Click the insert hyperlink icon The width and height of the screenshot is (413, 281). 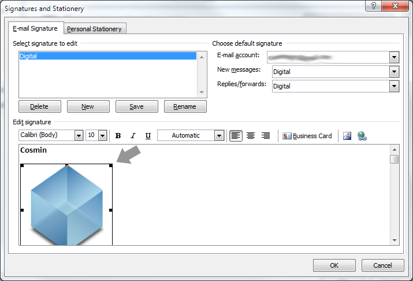(x=362, y=136)
